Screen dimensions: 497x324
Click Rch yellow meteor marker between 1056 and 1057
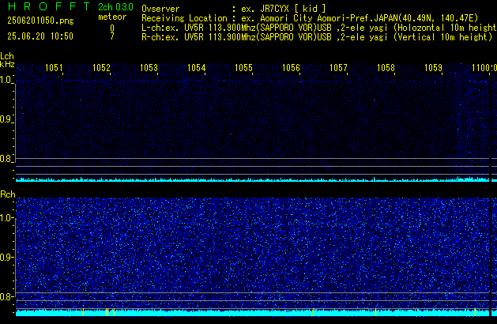pyautogui.click(x=313, y=312)
